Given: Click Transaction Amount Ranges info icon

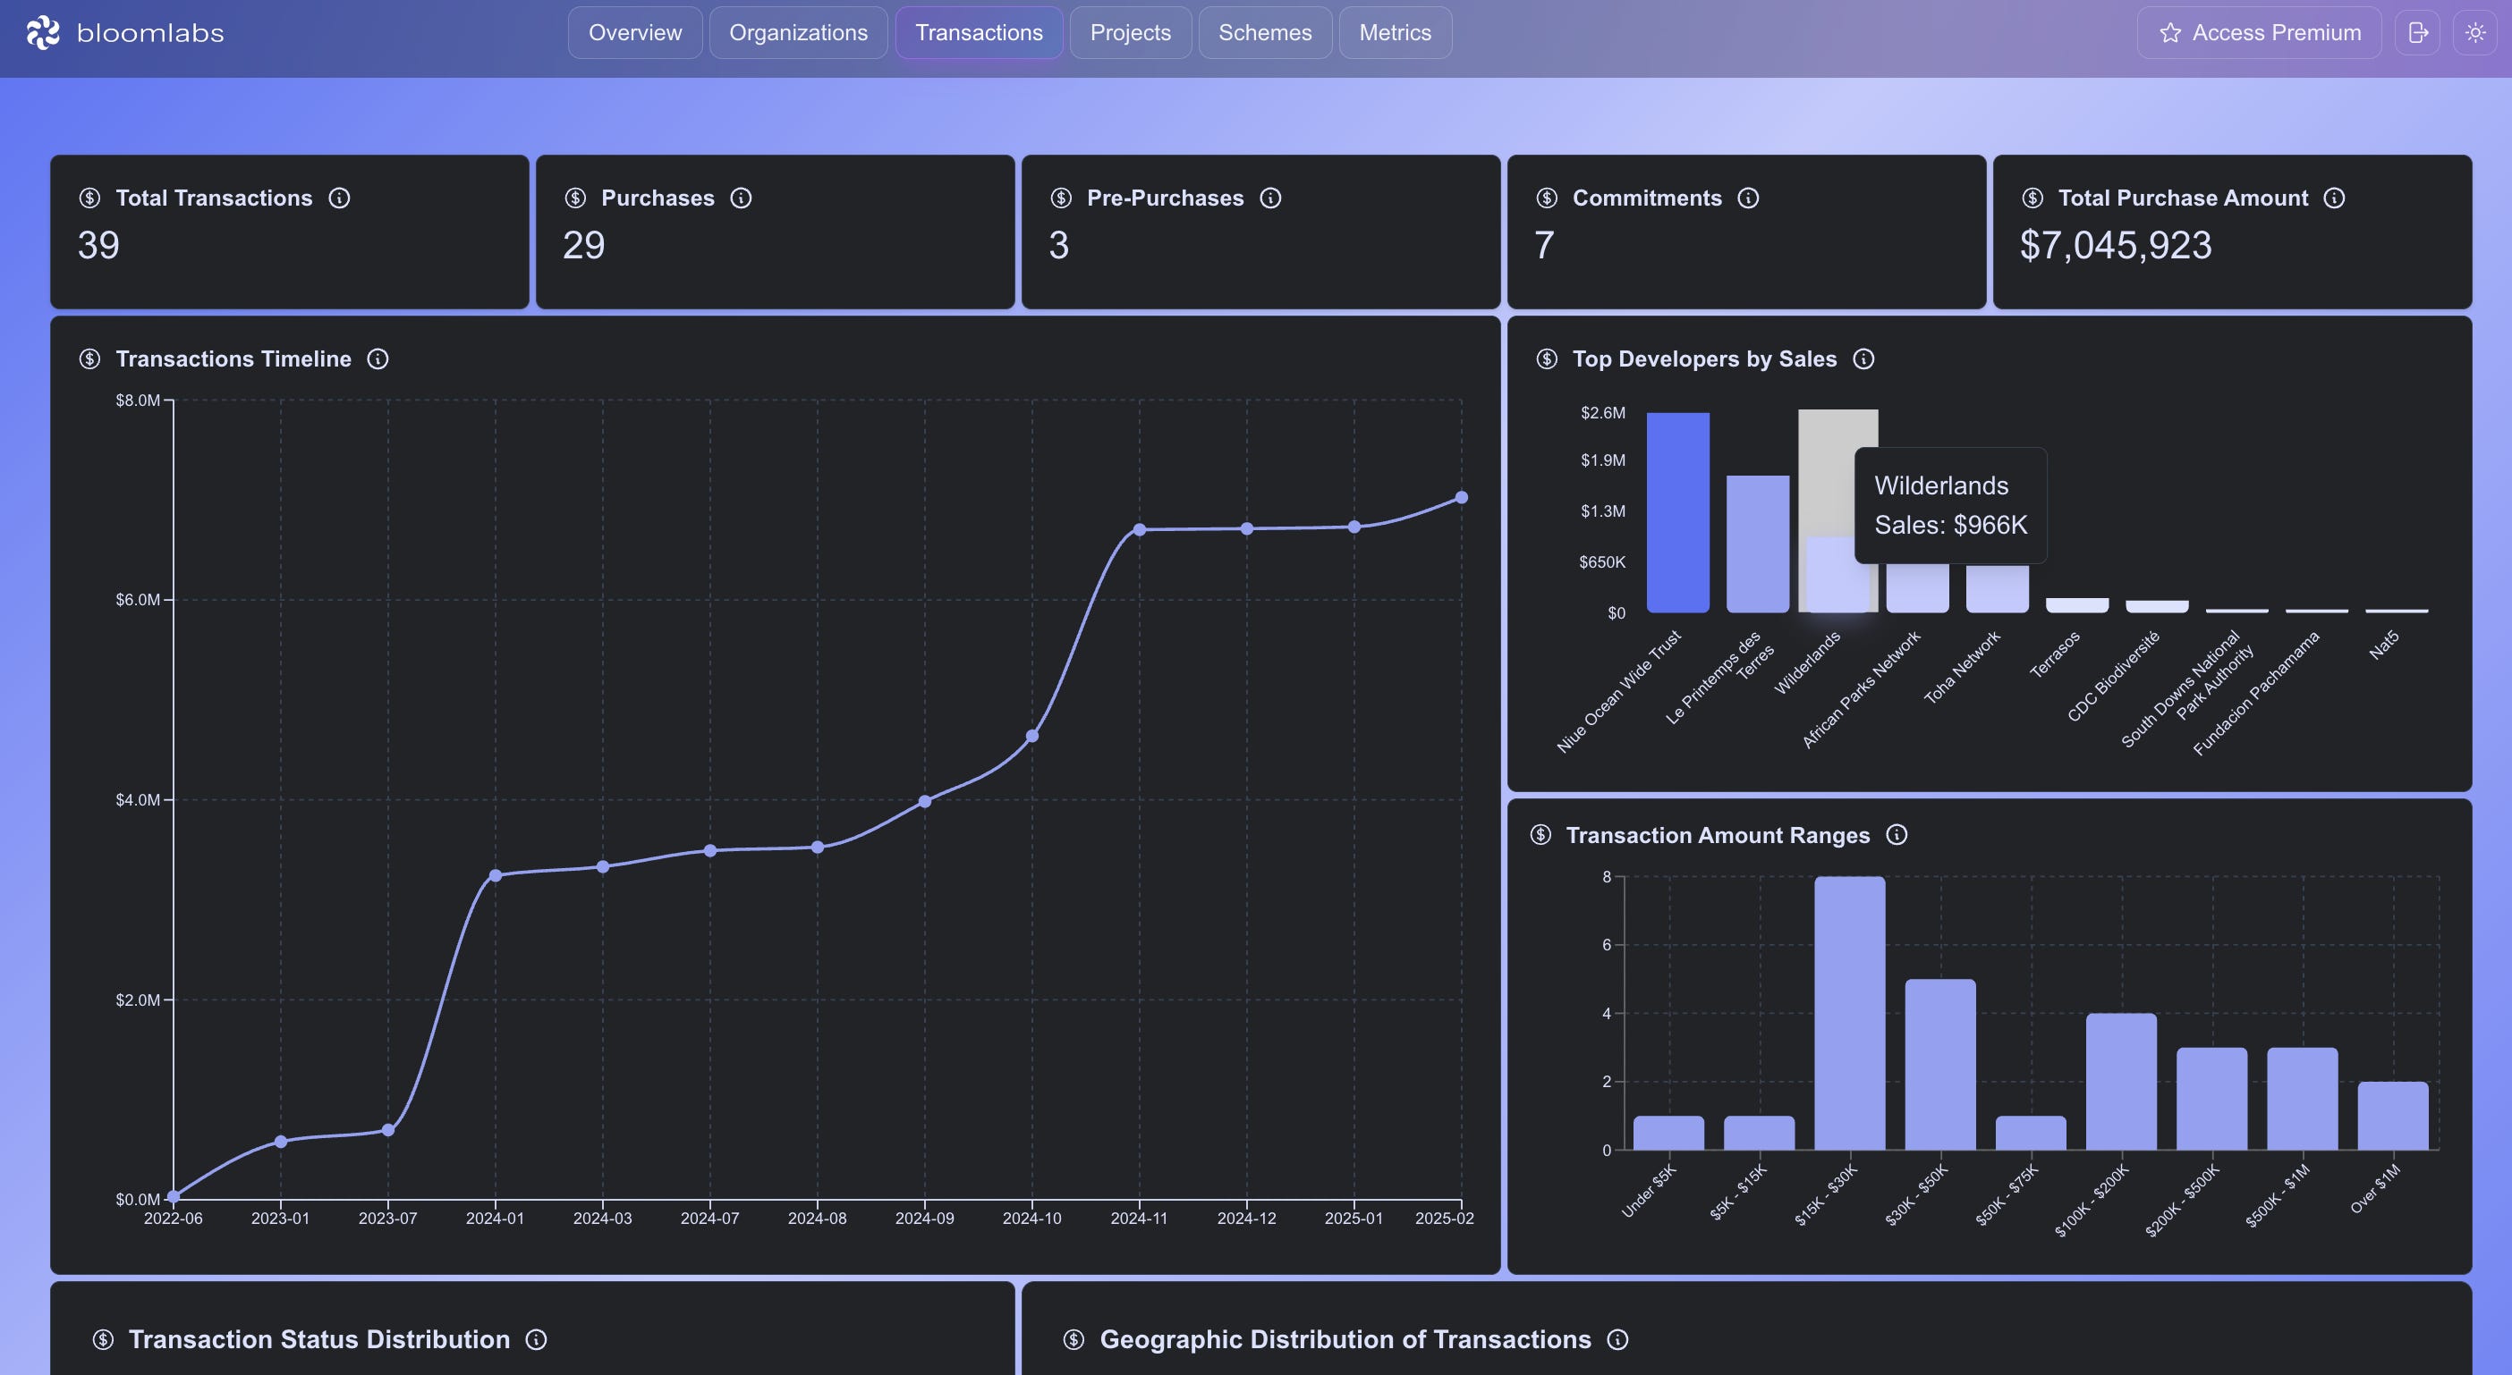Looking at the screenshot, I should point(1896,834).
